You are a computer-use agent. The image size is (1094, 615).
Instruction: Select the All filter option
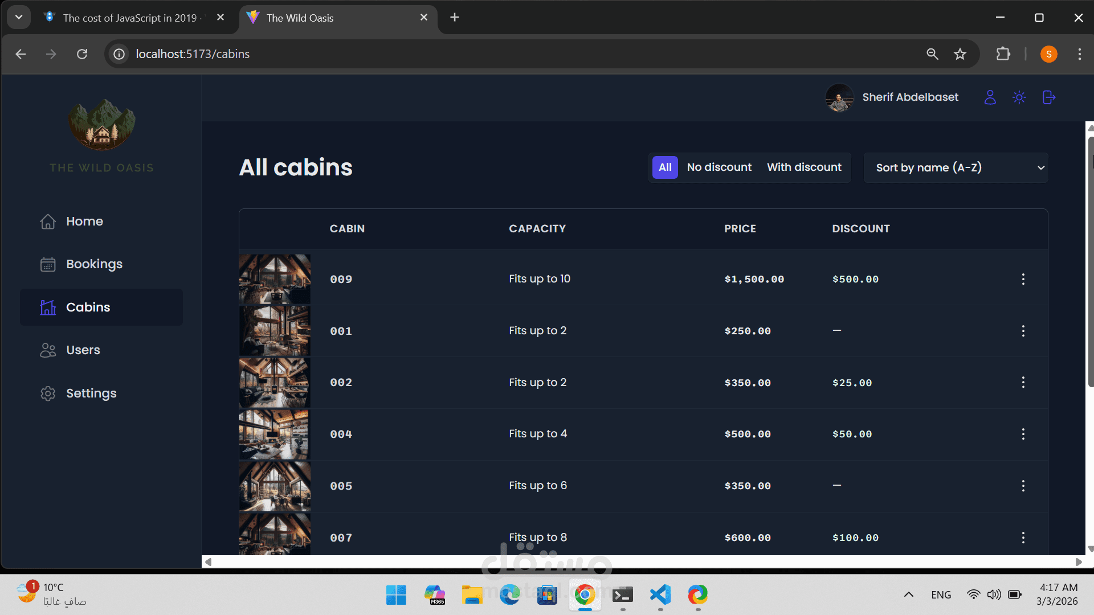[x=665, y=167]
